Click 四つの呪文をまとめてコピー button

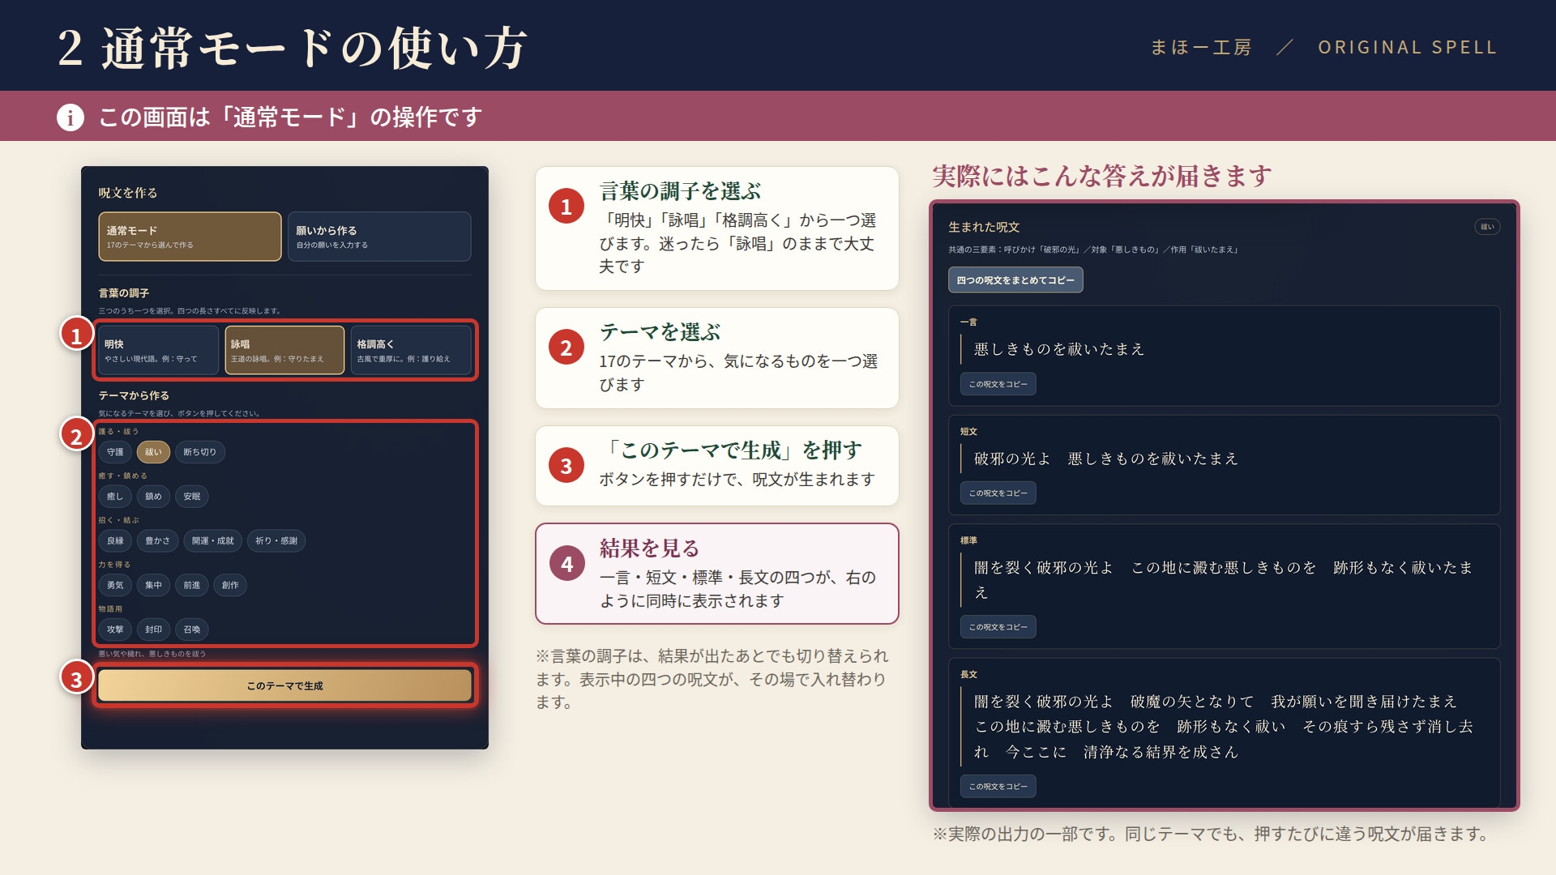[1015, 280]
